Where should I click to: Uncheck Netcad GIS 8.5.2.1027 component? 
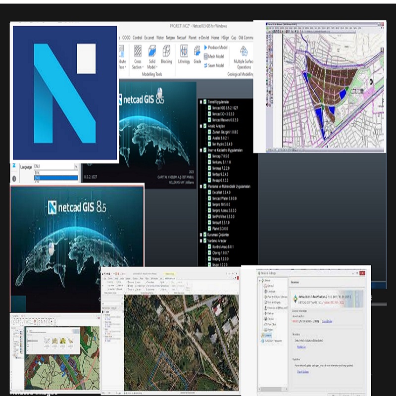coord(210,107)
